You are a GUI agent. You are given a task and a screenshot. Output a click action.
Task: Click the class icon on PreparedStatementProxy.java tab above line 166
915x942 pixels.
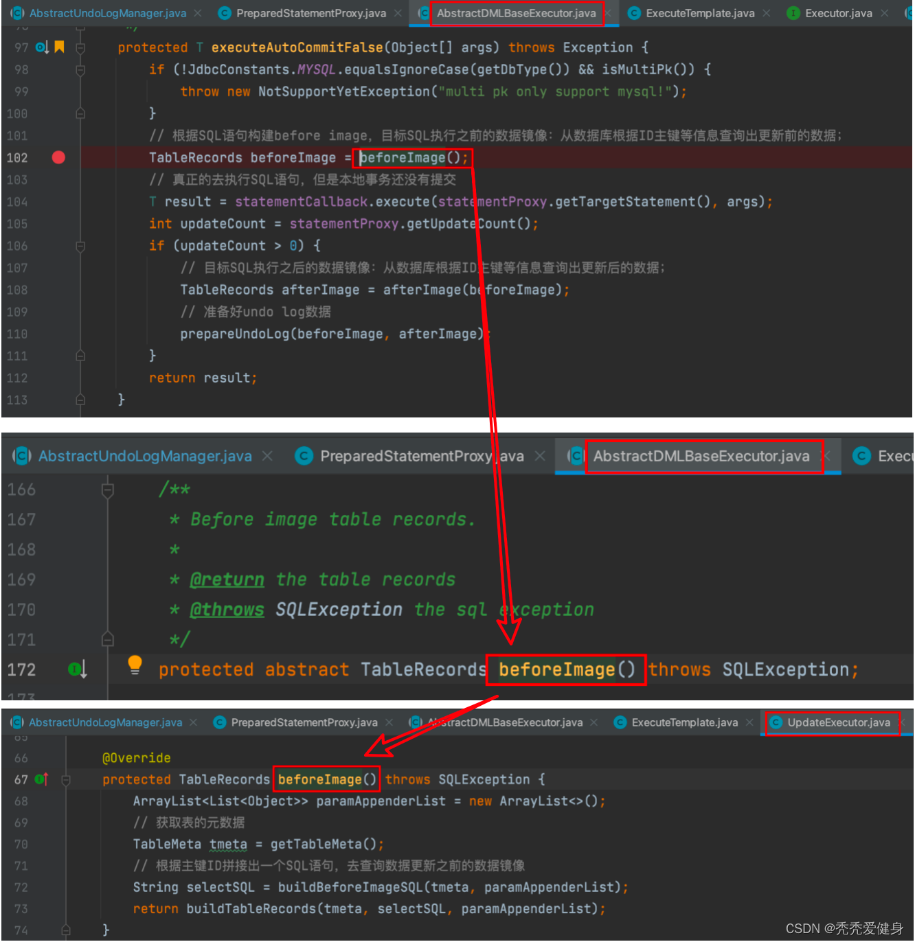tap(304, 456)
